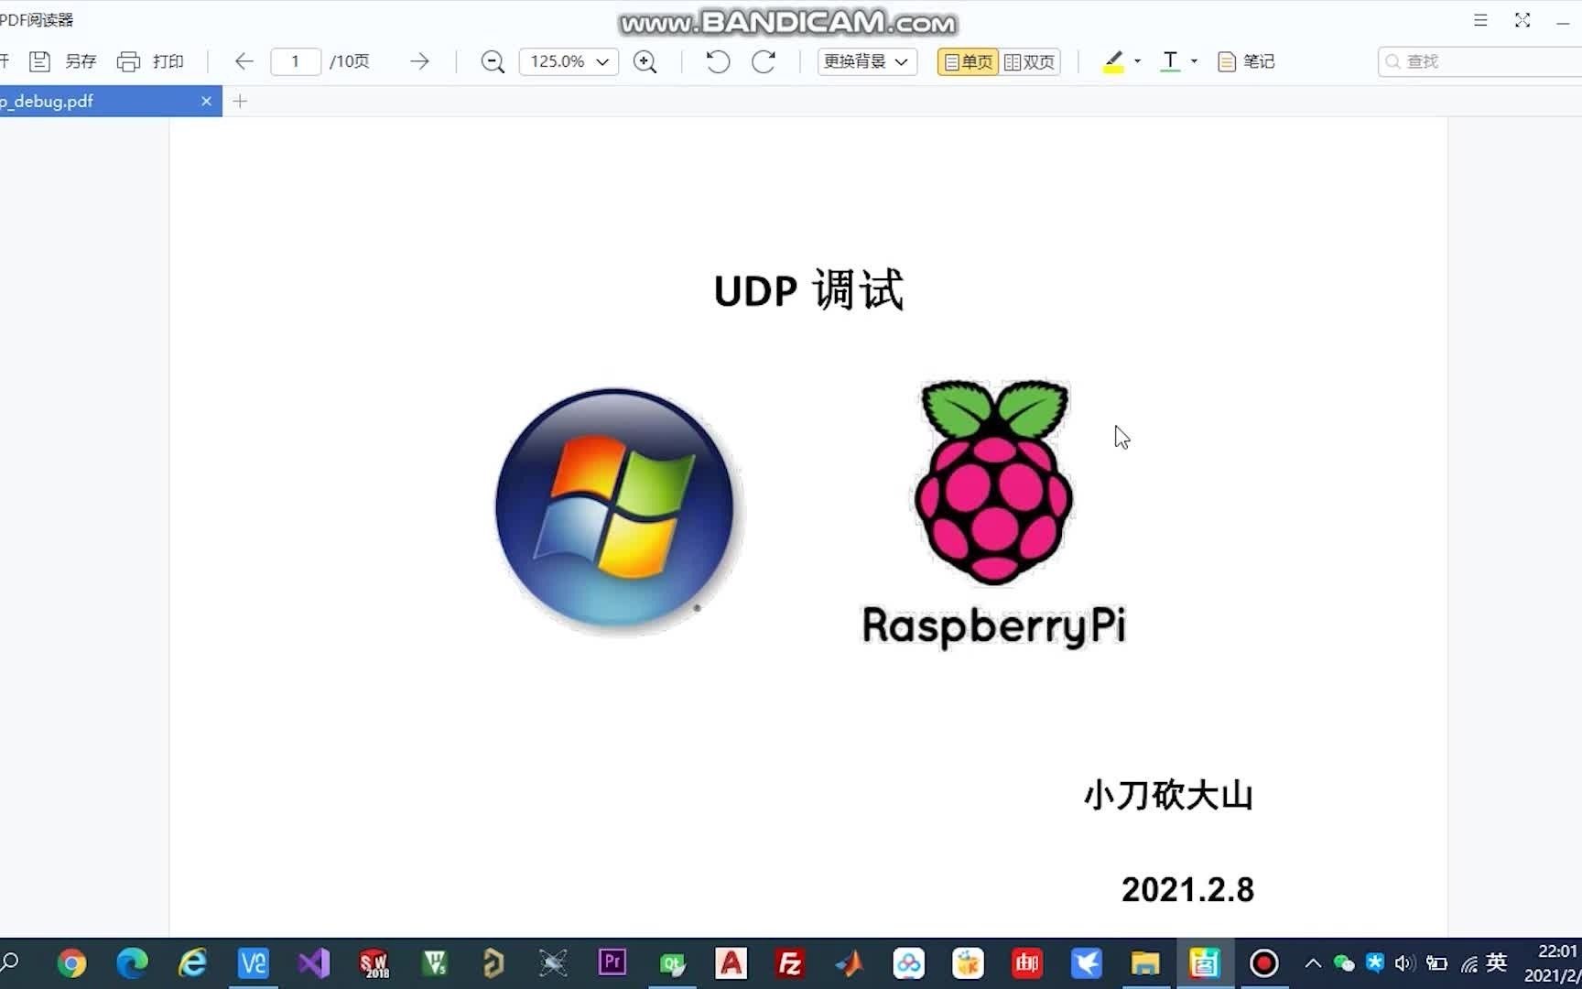Click the 另存 save-as button
The width and height of the screenshot is (1582, 989).
pyautogui.click(x=81, y=61)
